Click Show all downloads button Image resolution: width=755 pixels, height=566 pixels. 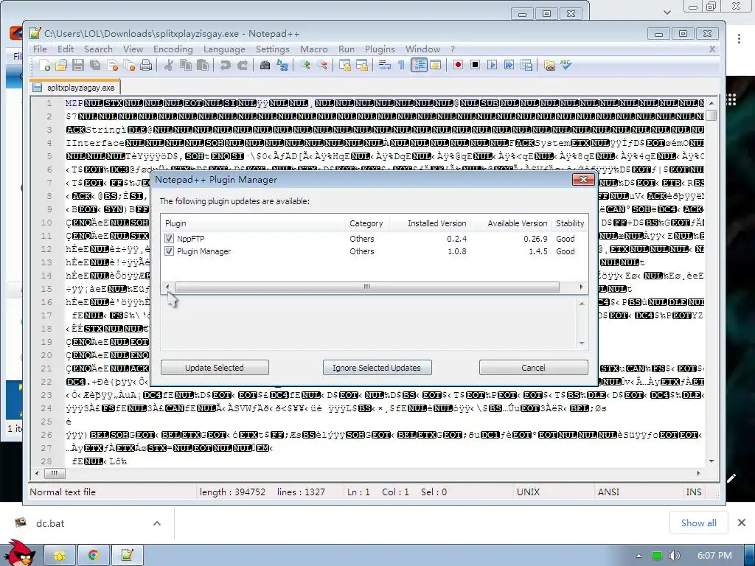coord(698,523)
